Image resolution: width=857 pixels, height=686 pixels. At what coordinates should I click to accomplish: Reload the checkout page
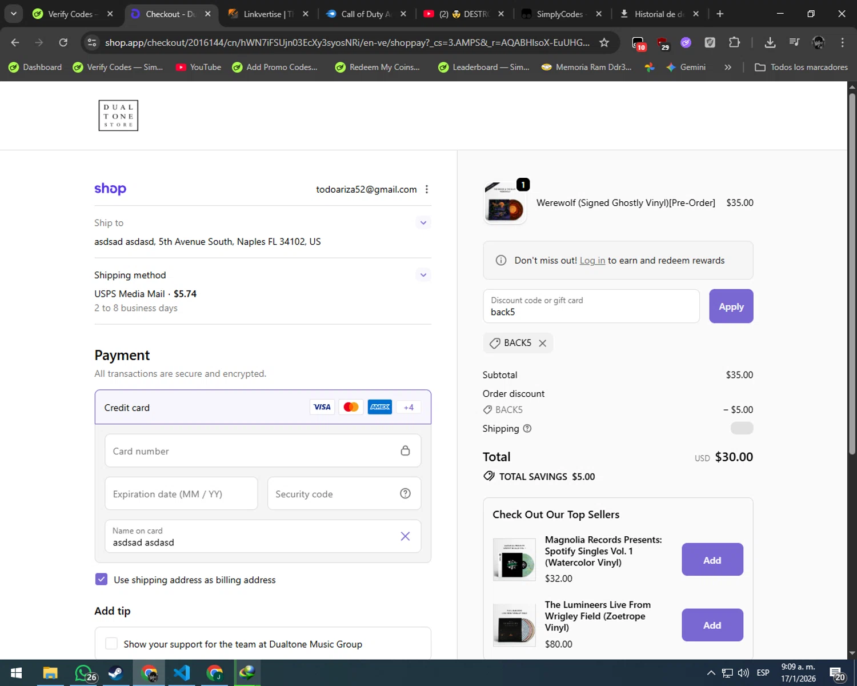click(63, 42)
